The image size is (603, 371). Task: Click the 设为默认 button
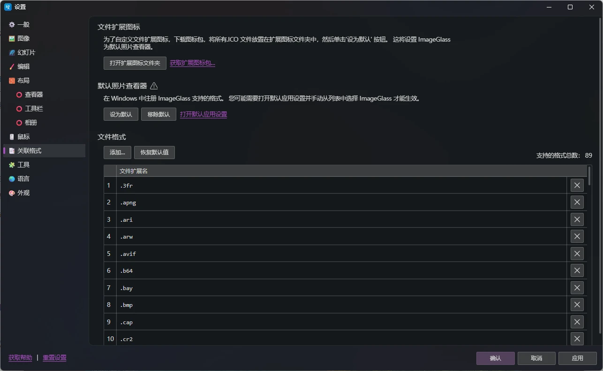tap(121, 114)
